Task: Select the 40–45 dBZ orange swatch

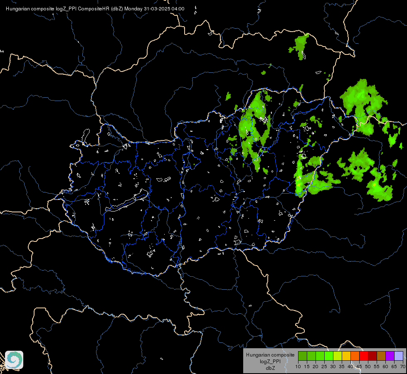Action: click(355, 356)
